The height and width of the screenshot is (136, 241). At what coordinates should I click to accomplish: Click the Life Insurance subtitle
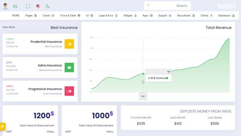[53, 46]
